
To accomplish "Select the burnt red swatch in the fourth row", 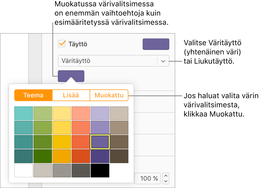I will (81, 156).
